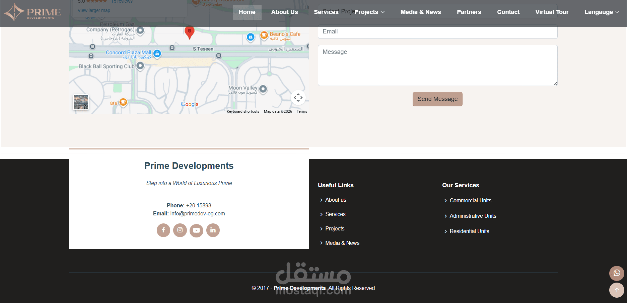
Task: Open Projects footer link
Action: (x=335, y=228)
